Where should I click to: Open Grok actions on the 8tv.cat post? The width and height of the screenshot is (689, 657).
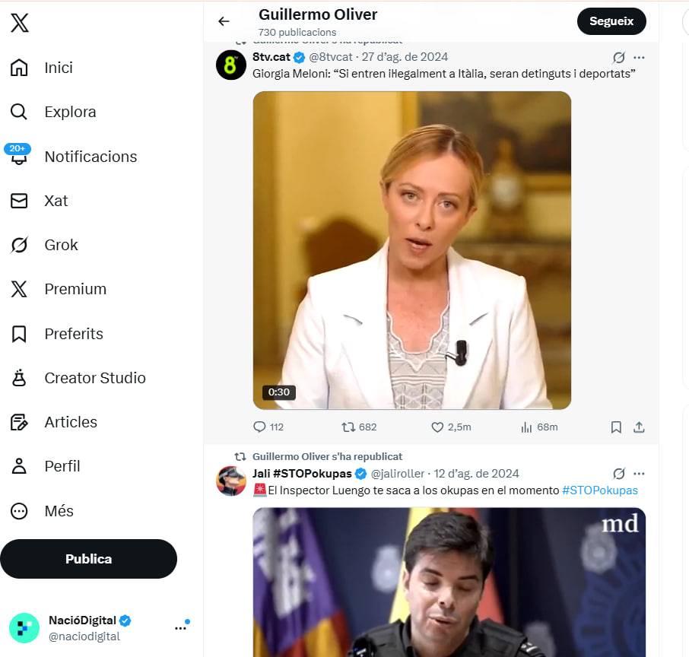(619, 57)
